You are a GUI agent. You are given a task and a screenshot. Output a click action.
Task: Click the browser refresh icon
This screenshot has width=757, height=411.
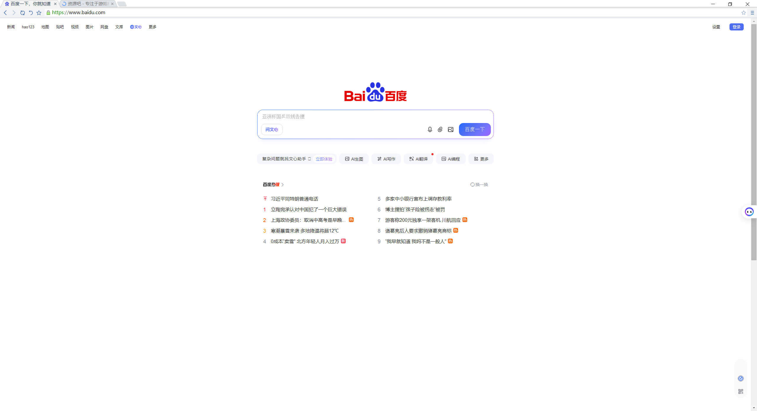(x=22, y=13)
